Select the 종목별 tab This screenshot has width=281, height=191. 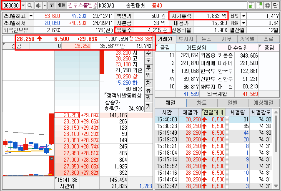pos(248,39)
